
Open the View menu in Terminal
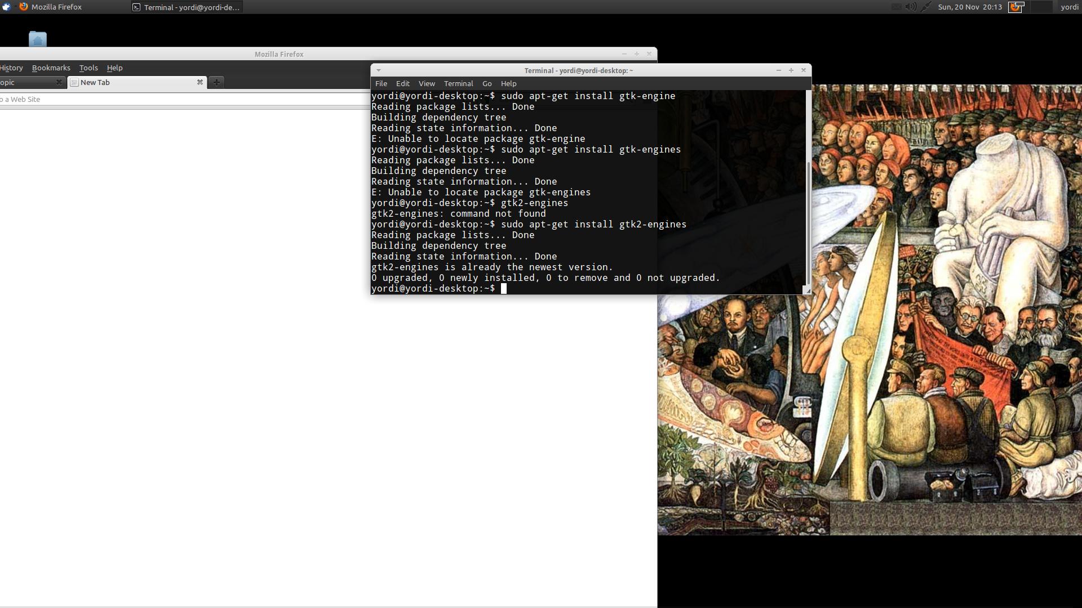[x=427, y=83]
